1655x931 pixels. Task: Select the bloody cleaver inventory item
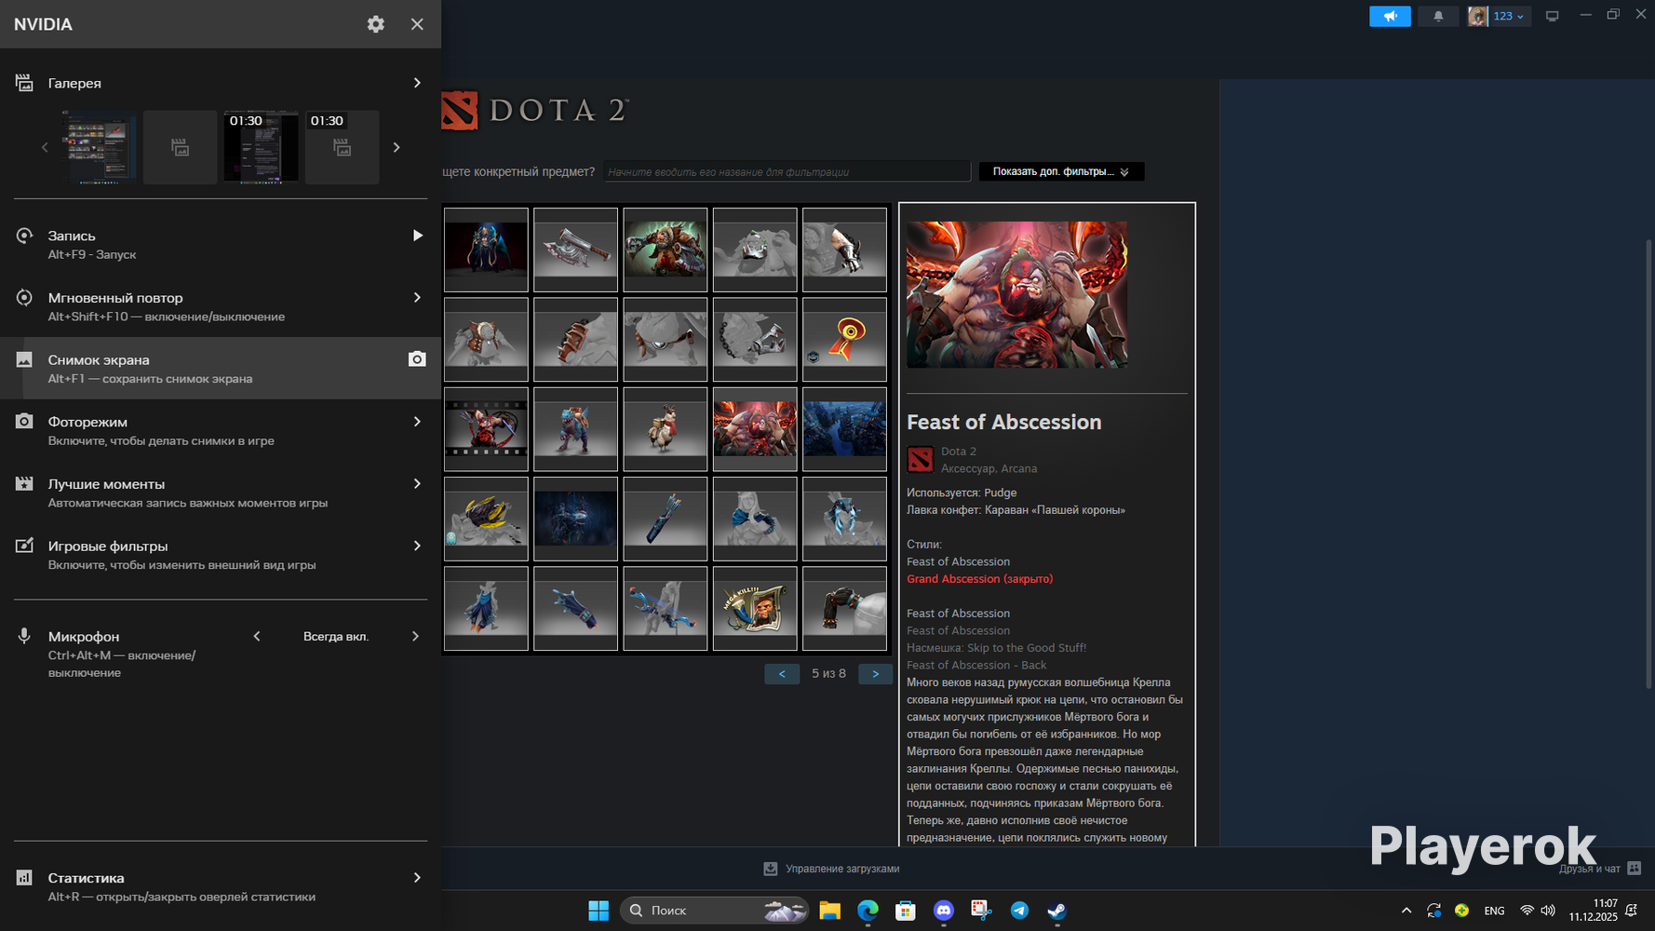575,250
